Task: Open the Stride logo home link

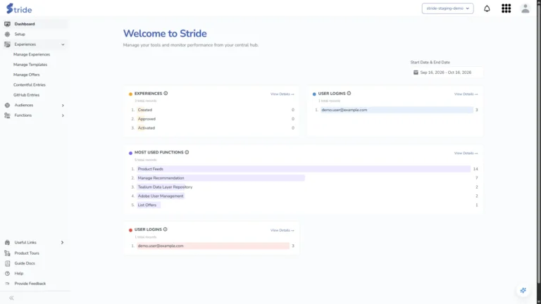Action: 19,8
